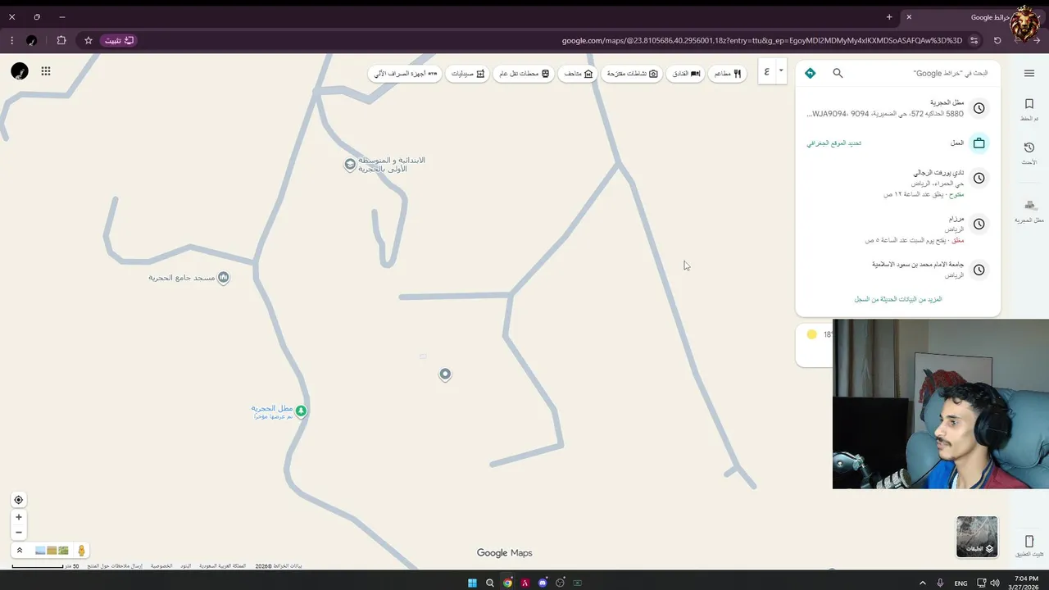Open the Google account profile avatar
Screen dimensions: 1049x590
click(20, 71)
